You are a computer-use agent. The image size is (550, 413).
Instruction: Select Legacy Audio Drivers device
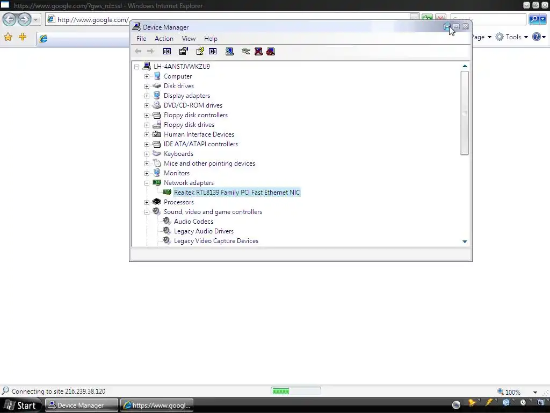click(204, 231)
